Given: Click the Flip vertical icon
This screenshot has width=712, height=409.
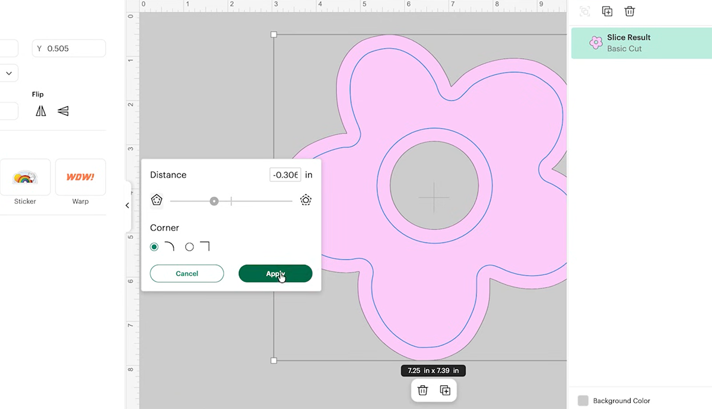Looking at the screenshot, I should pyautogui.click(x=63, y=111).
